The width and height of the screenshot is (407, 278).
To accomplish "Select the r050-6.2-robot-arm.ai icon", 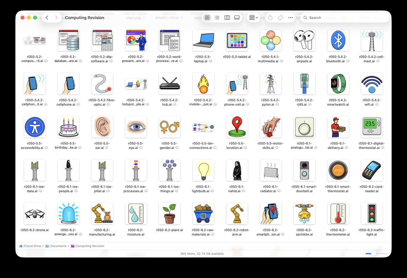I will click(x=237, y=214).
